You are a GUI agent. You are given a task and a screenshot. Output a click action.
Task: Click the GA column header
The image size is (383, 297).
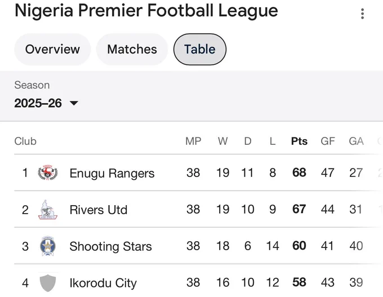pyautogui.click(x=356, y=141)
